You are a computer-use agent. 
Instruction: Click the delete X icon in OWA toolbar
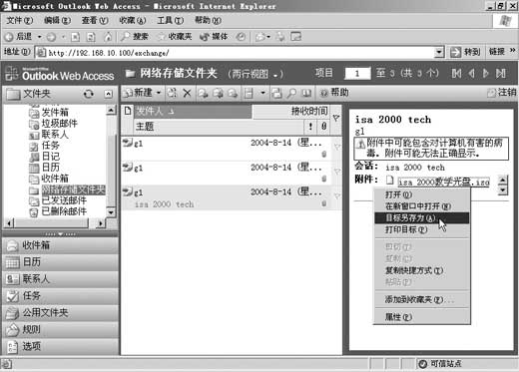pyautogui.click(x=188, y=93)
